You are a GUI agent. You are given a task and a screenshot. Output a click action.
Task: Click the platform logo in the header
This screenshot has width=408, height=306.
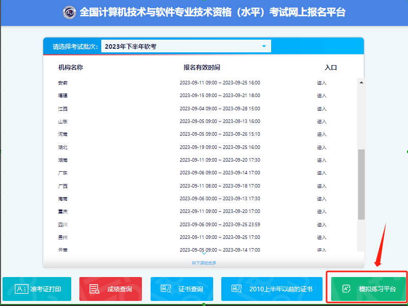69,12
